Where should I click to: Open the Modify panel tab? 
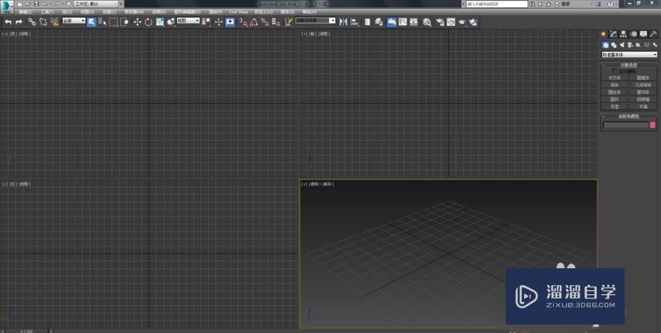pos(613,34)
